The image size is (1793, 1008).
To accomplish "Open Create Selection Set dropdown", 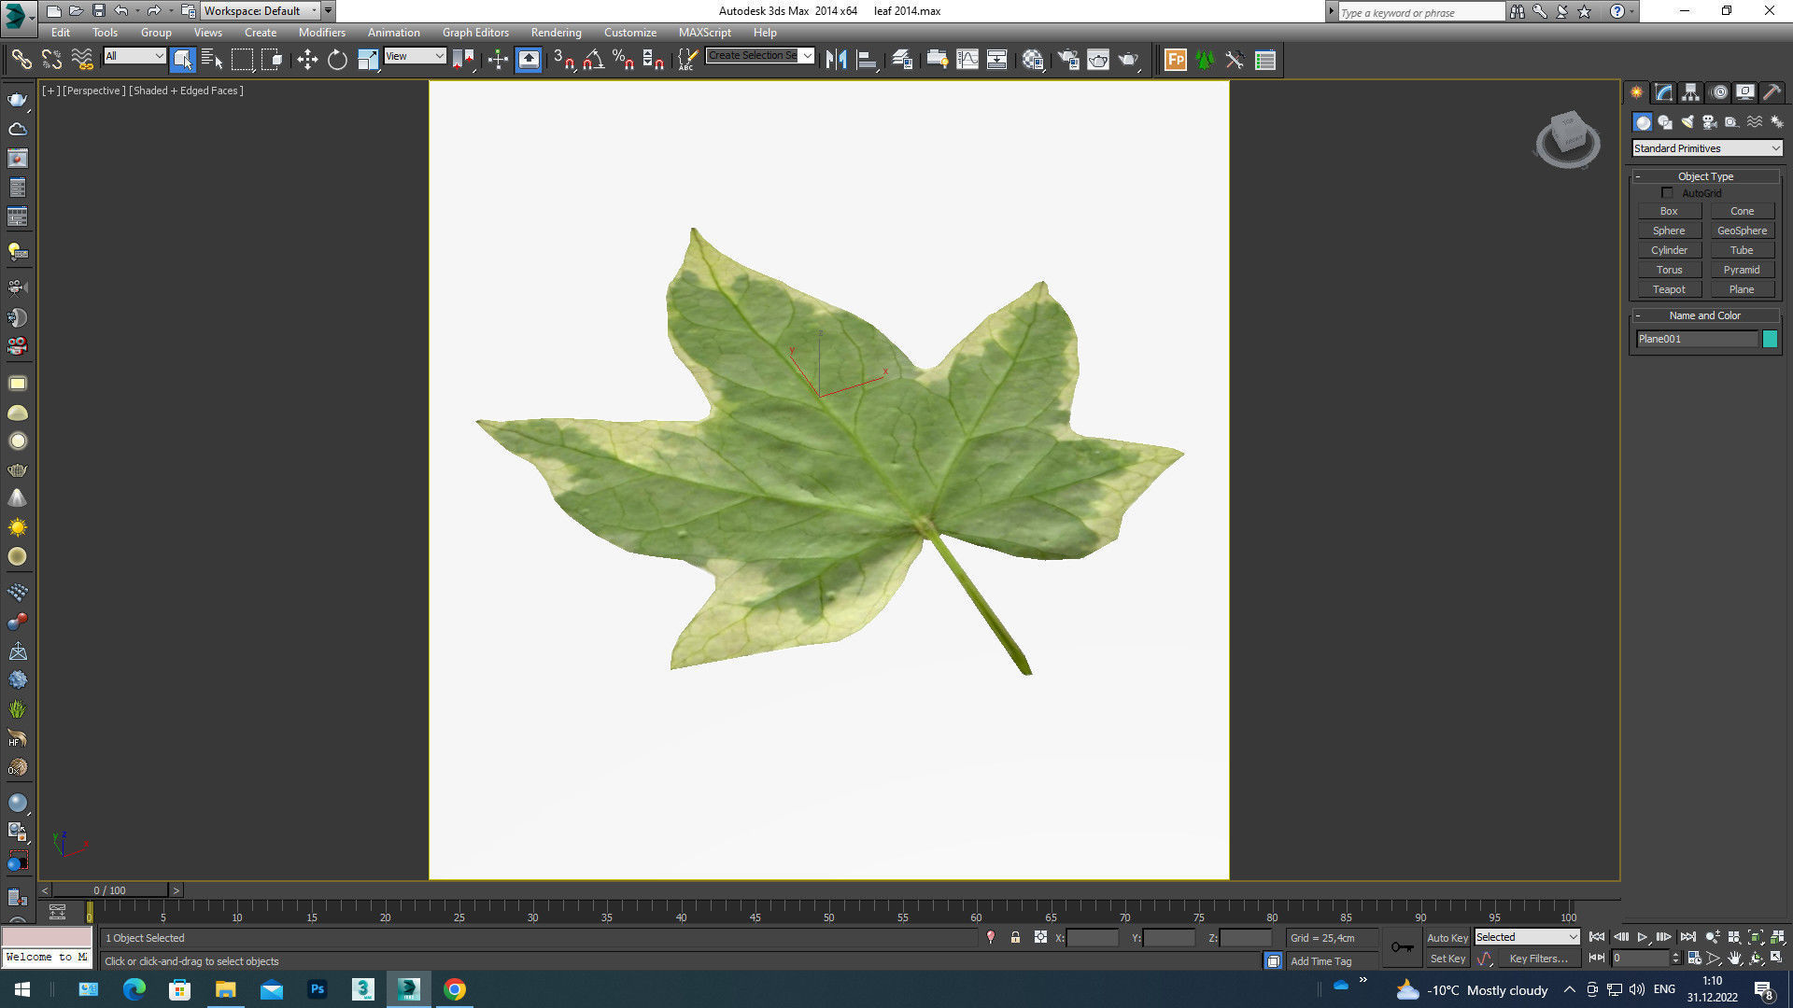I will 760,55.
